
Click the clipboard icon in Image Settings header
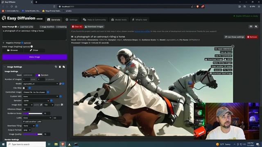point(60,67)
